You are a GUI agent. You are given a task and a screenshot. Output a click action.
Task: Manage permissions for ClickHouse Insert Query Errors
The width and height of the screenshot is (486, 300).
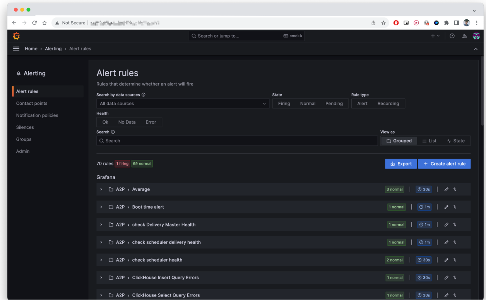click(455, 278)
